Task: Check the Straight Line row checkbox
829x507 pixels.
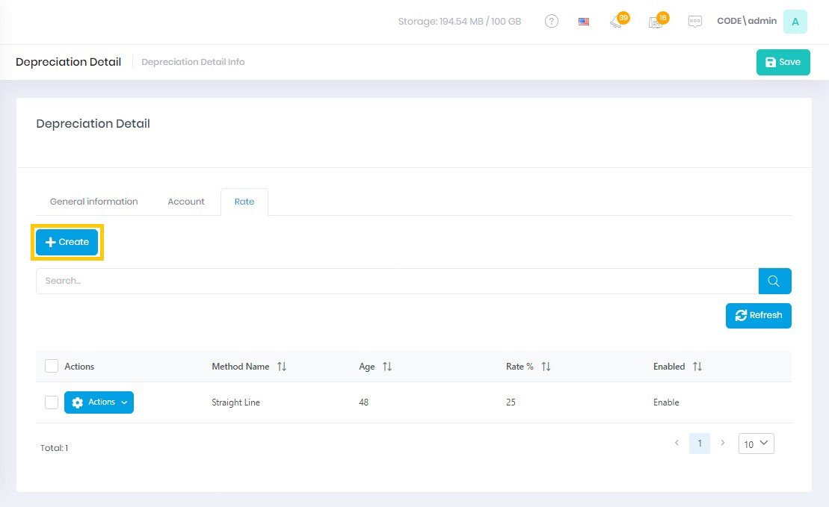Action: [52, 402]
